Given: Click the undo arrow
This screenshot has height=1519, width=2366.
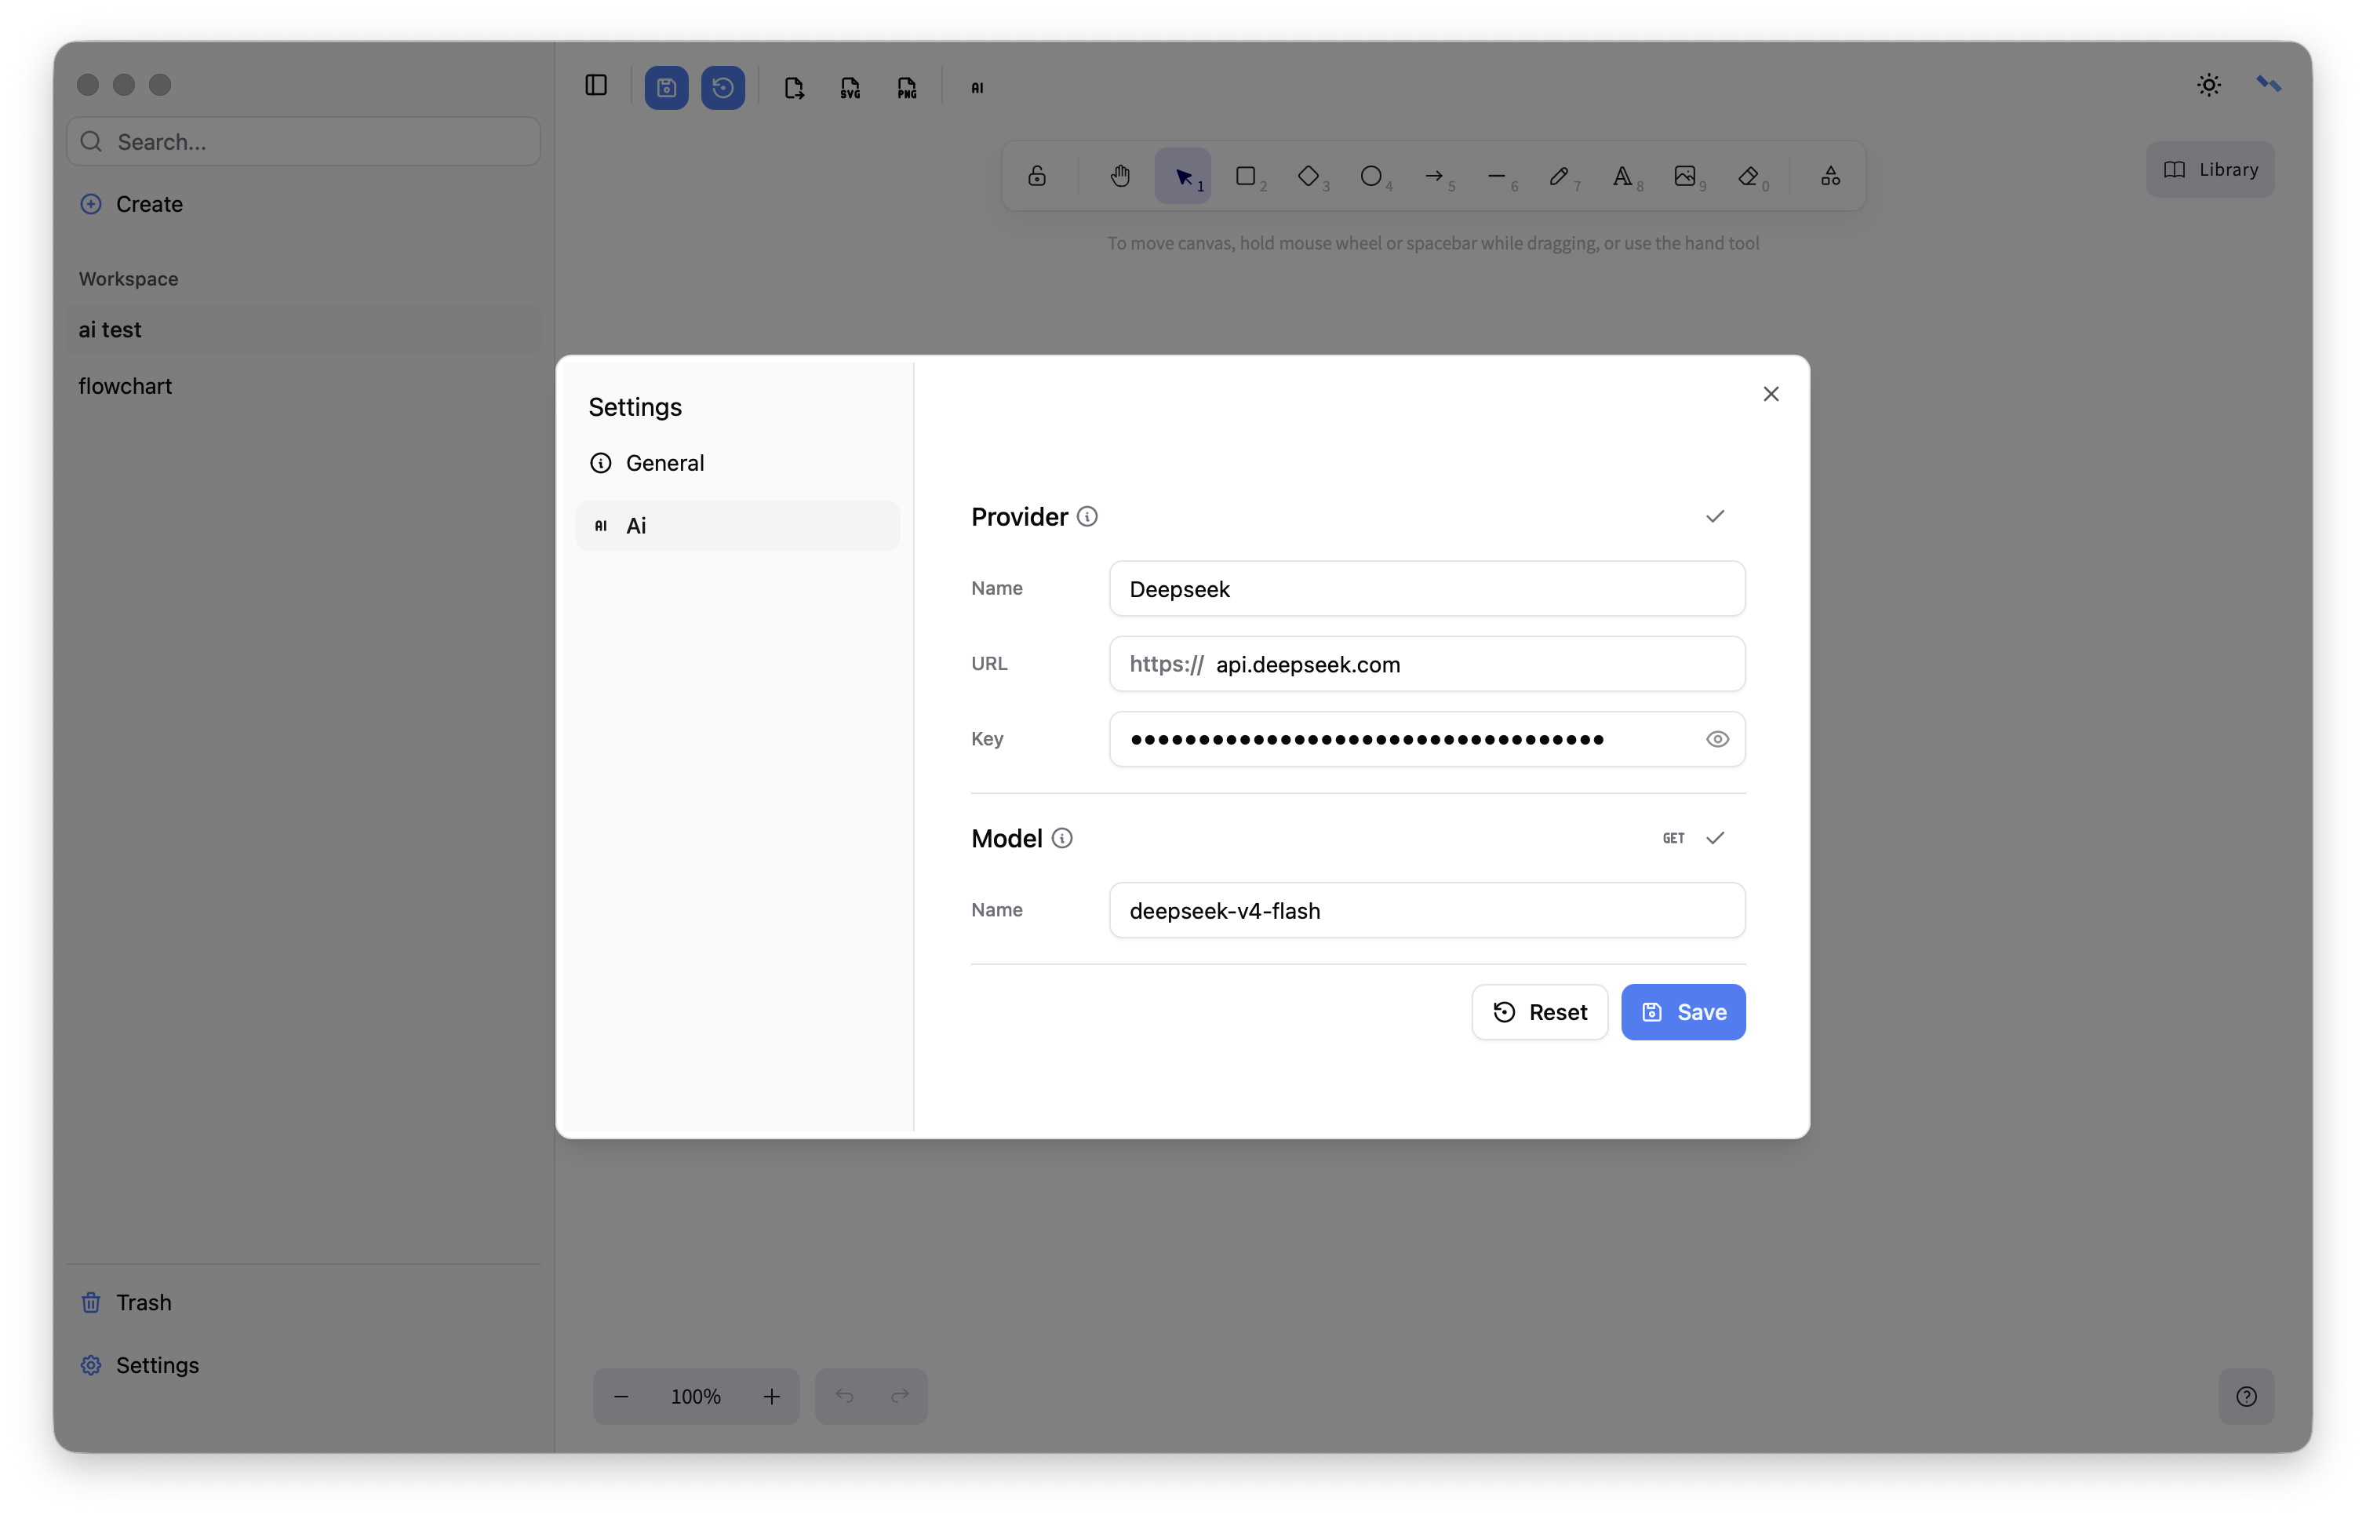Looking at the screenshot, I should (844, 1397).
